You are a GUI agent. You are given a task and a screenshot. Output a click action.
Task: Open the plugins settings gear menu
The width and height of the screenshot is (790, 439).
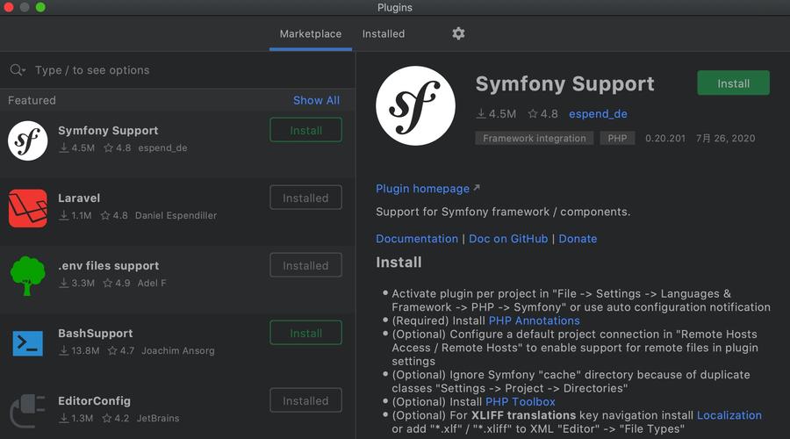(x=458, y=33)
